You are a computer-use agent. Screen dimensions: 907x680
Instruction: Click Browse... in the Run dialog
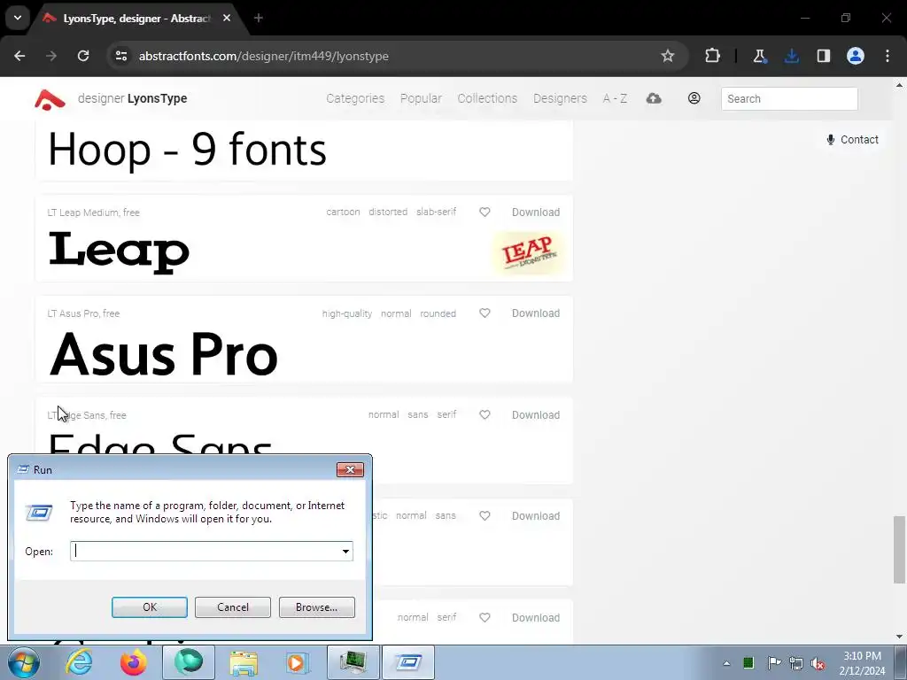click(x=316, y=607)
